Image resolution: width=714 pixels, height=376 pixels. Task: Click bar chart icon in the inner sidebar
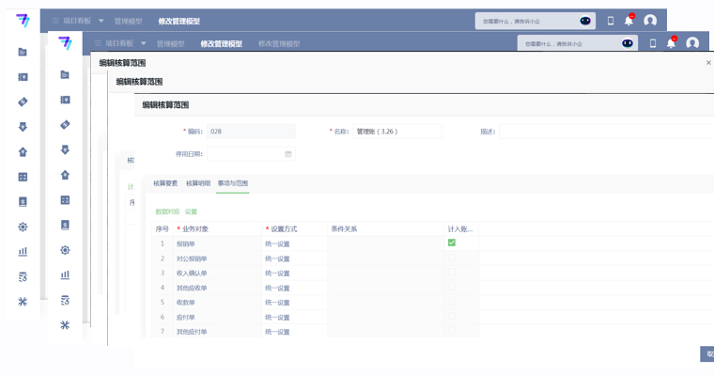click(x=65, y=275)
